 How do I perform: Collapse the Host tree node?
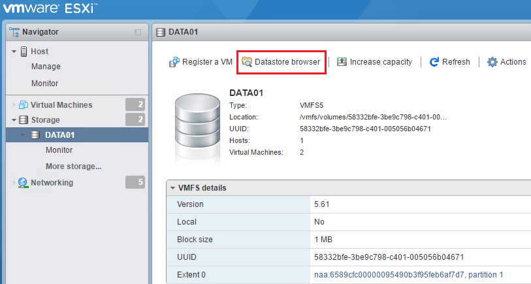14,52
